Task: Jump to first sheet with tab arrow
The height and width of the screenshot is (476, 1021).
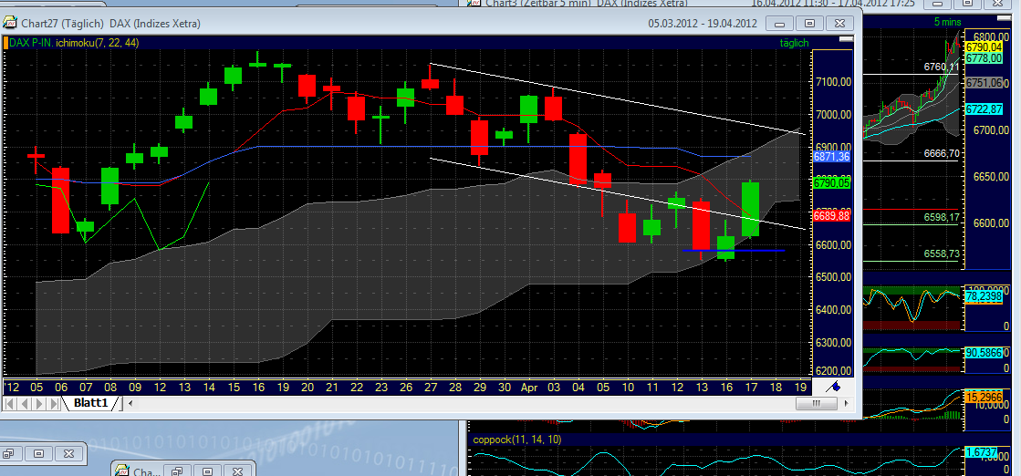Action: [9, 403]
